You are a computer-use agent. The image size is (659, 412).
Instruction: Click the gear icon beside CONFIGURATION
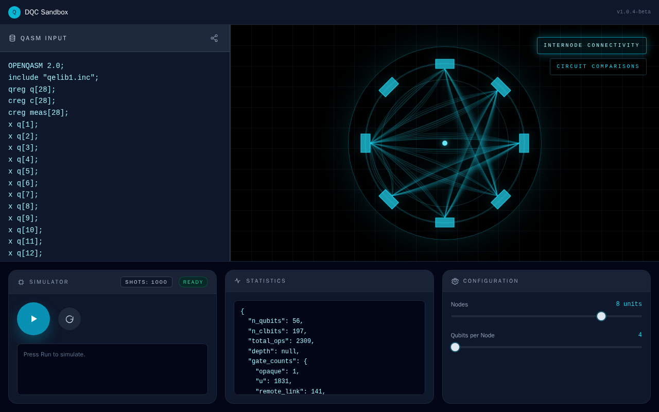pos(455,281)
